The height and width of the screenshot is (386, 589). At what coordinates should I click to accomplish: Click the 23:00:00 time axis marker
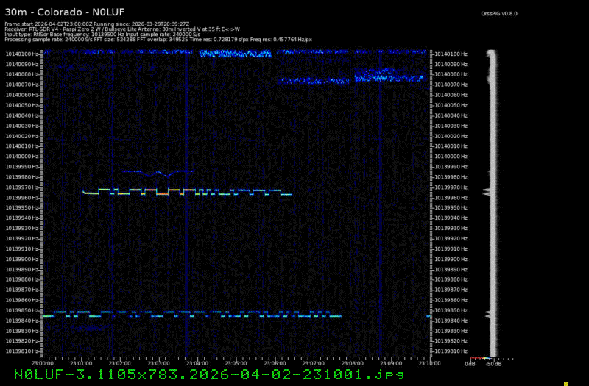click(42, 363)
